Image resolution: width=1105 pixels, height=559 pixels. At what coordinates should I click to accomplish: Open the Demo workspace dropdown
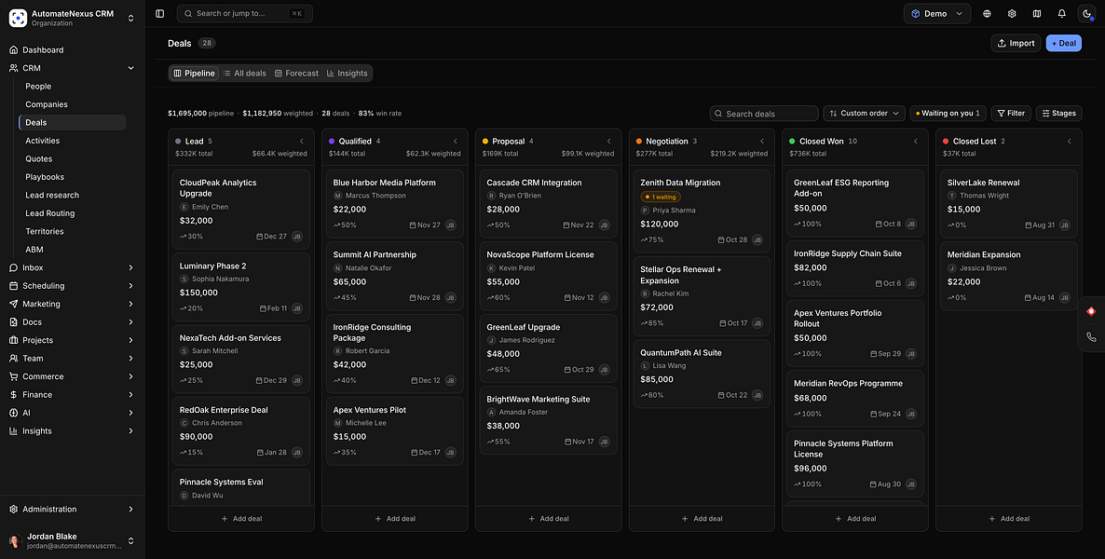coord(936,13)
